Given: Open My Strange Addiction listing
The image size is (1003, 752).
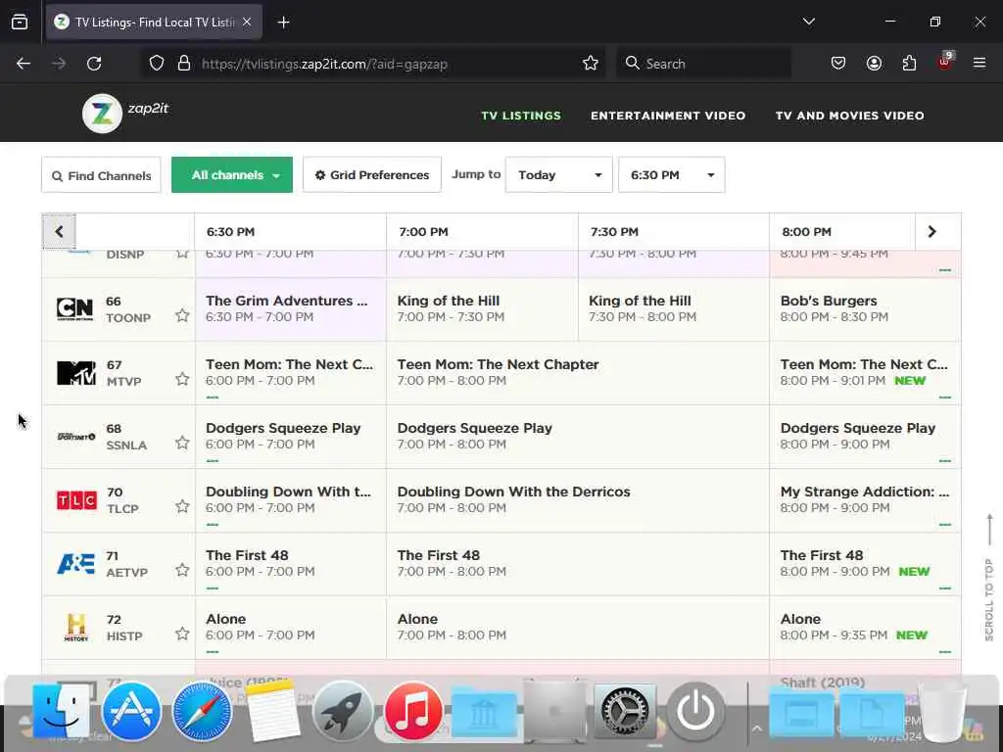Looking at the screenshot, I should (865, 500).
